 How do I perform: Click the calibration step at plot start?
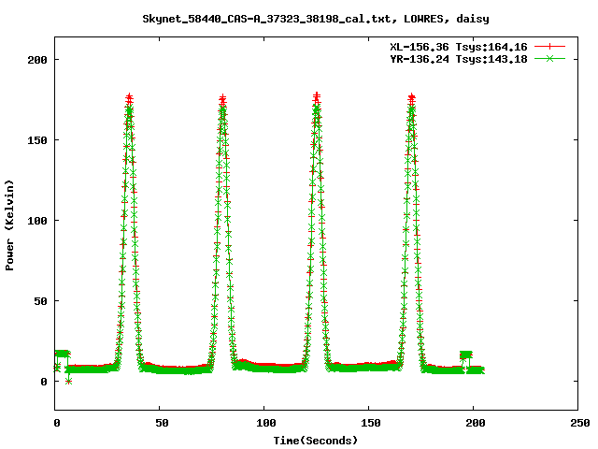click(63, 354)
